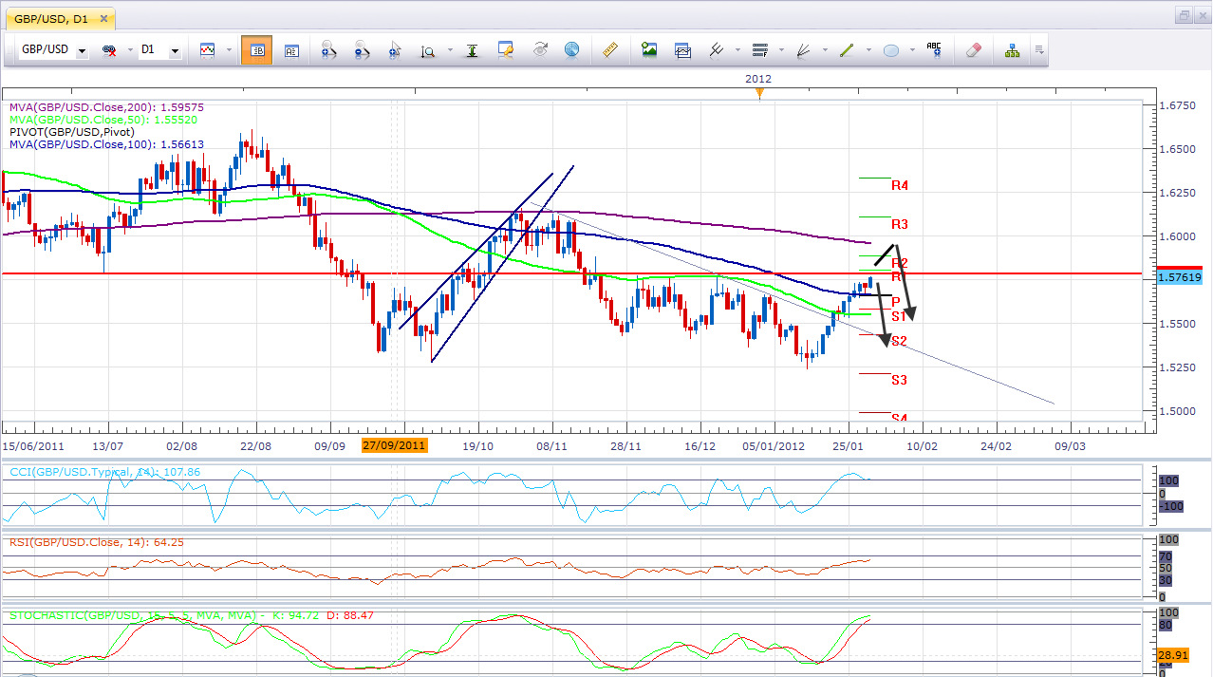
Task: Expand arrow next to the unlink chart icon
Action: [x=128, y=50]
